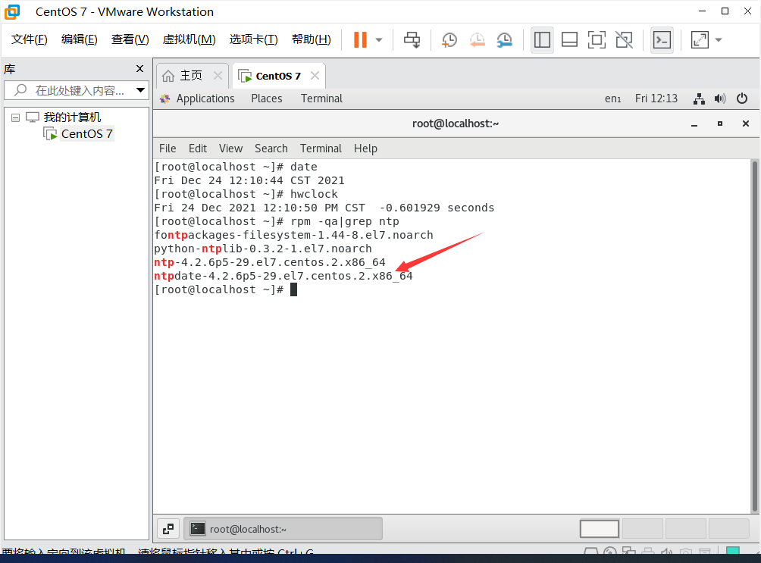
Task: Open the terminal window File menu
Action: coord(168,149)
